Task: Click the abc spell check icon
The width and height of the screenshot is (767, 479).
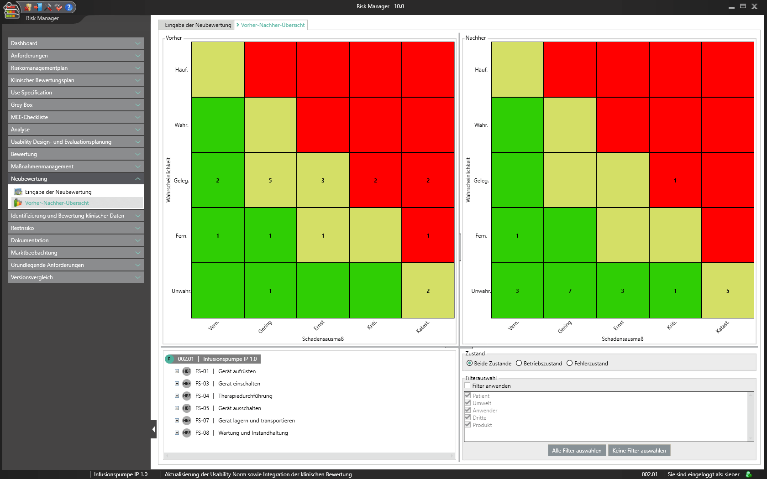Action: coord(58,7)
